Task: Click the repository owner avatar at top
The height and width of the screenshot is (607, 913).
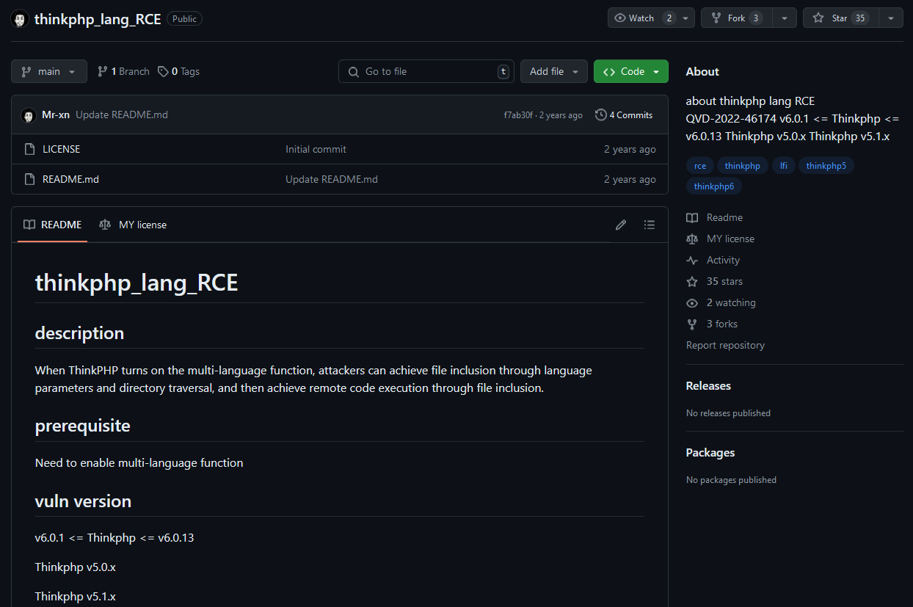Action: point(20,19)
